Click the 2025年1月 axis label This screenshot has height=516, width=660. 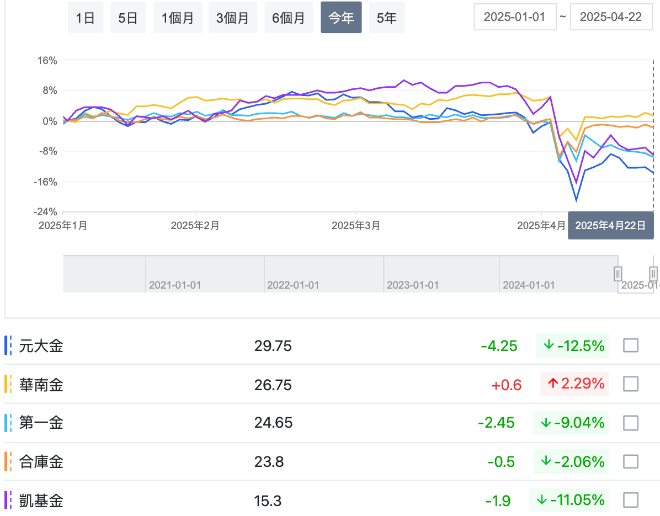point(63,226)
